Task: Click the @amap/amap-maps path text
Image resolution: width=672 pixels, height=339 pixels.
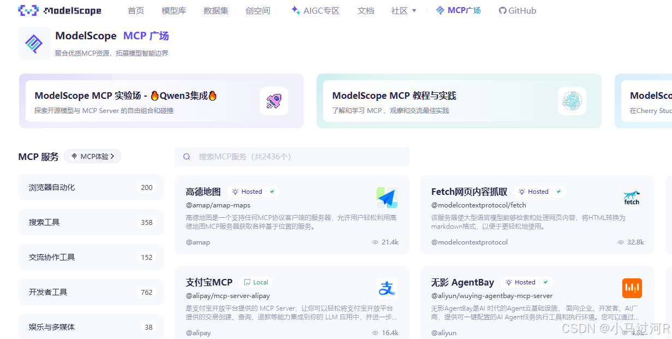Action: coord(218,205)
